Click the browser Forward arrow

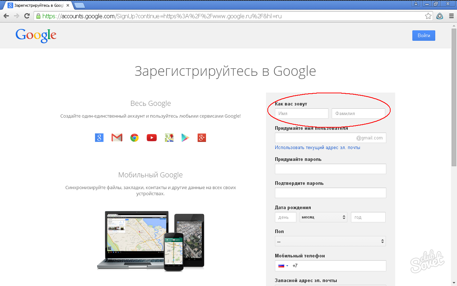16,16
